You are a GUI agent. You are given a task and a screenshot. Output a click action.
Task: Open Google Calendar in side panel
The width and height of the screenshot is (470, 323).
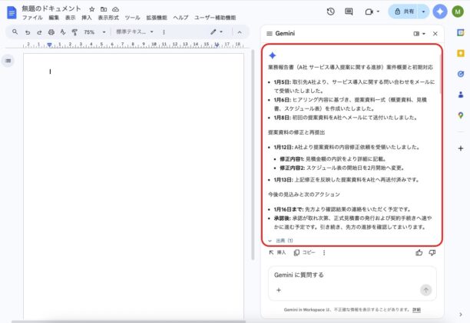[x=461, y=32]
